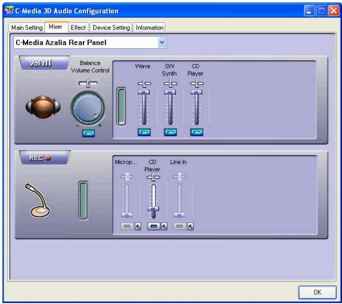Open Microphone advanced settings tool icon
Image resolution: width=342 pixels, height=304 pixels.
[138, 226]
